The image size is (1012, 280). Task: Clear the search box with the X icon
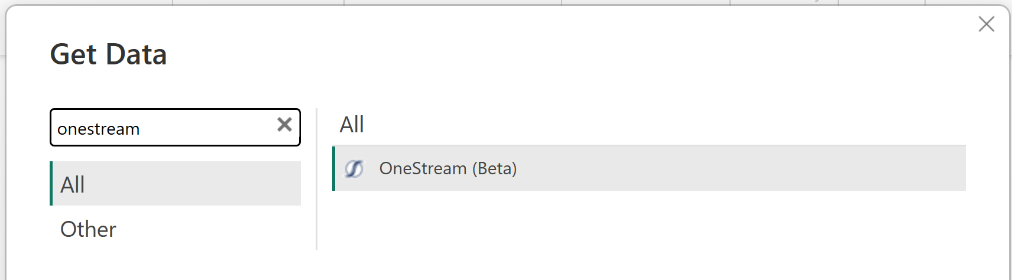(x=284, y=124)
